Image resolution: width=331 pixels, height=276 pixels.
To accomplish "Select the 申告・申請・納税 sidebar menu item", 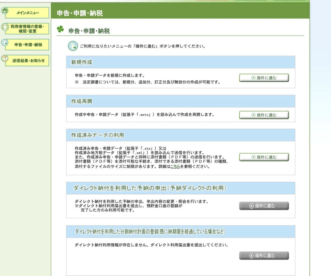I will (28, 45).
